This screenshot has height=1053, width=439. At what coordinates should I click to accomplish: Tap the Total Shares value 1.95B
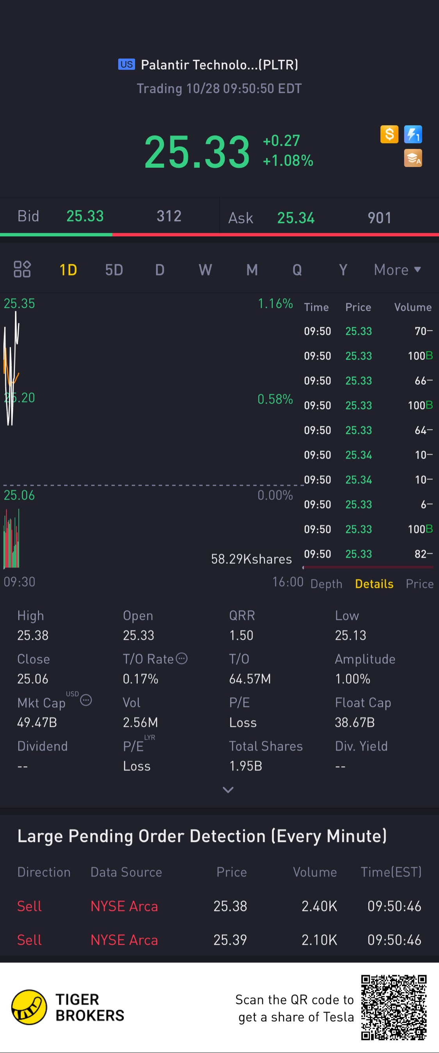point(245,766)
